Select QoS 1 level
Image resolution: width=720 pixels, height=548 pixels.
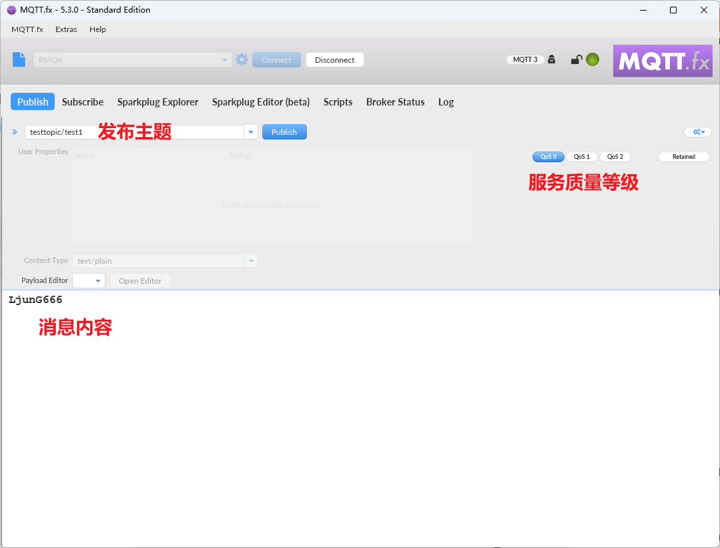[582, 157]
